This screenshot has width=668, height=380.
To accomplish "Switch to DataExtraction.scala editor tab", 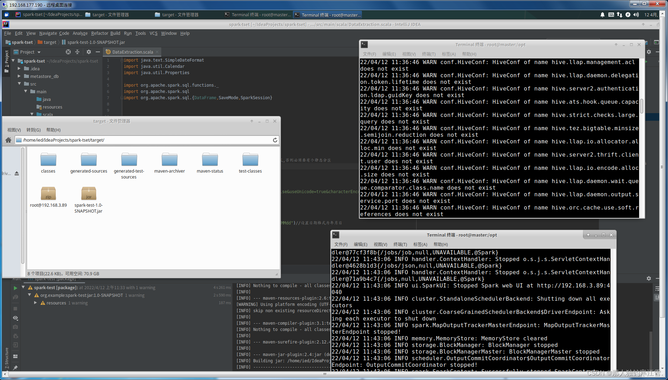I will pos(132,52).
